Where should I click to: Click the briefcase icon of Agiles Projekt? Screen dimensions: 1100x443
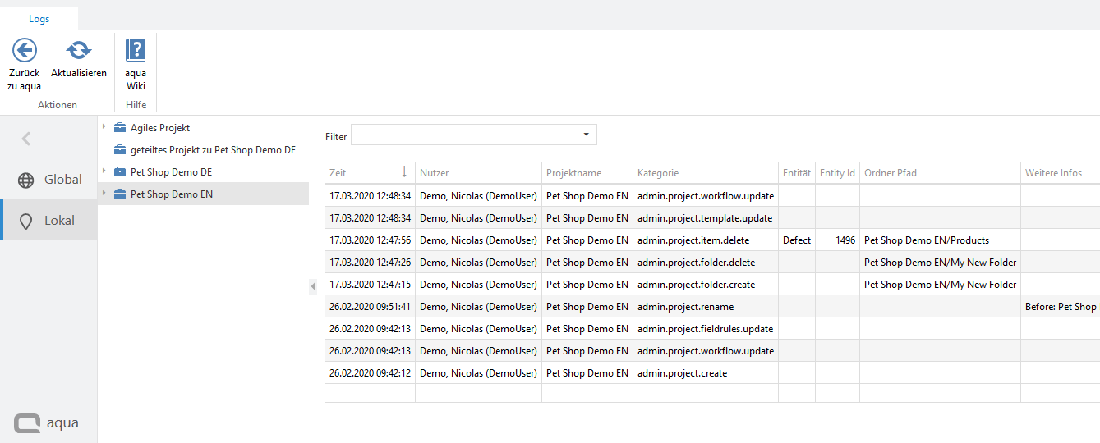point(120,128)
